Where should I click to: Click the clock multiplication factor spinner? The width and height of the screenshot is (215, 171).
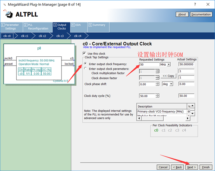[x=157, y=71]
